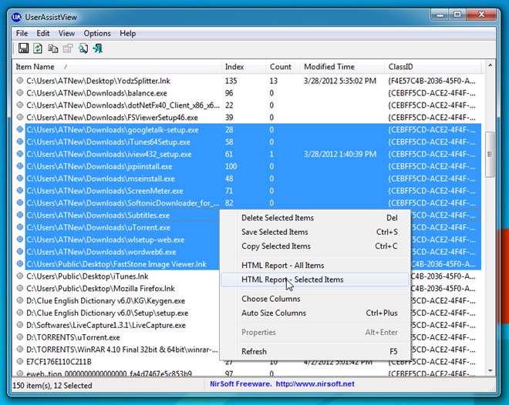Click the Properties toolbar icon
This screenshot has width=509, height=405.
coord(68,49)
